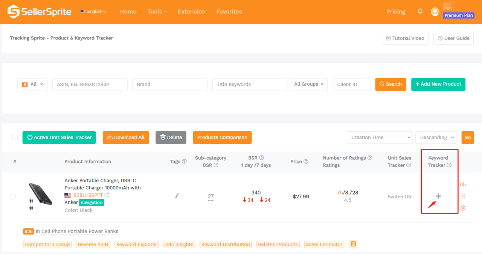Viewport: 482px width, 254px height.
Task: Open the Keyword Distribution link
Action: click(x=226, y=245)
